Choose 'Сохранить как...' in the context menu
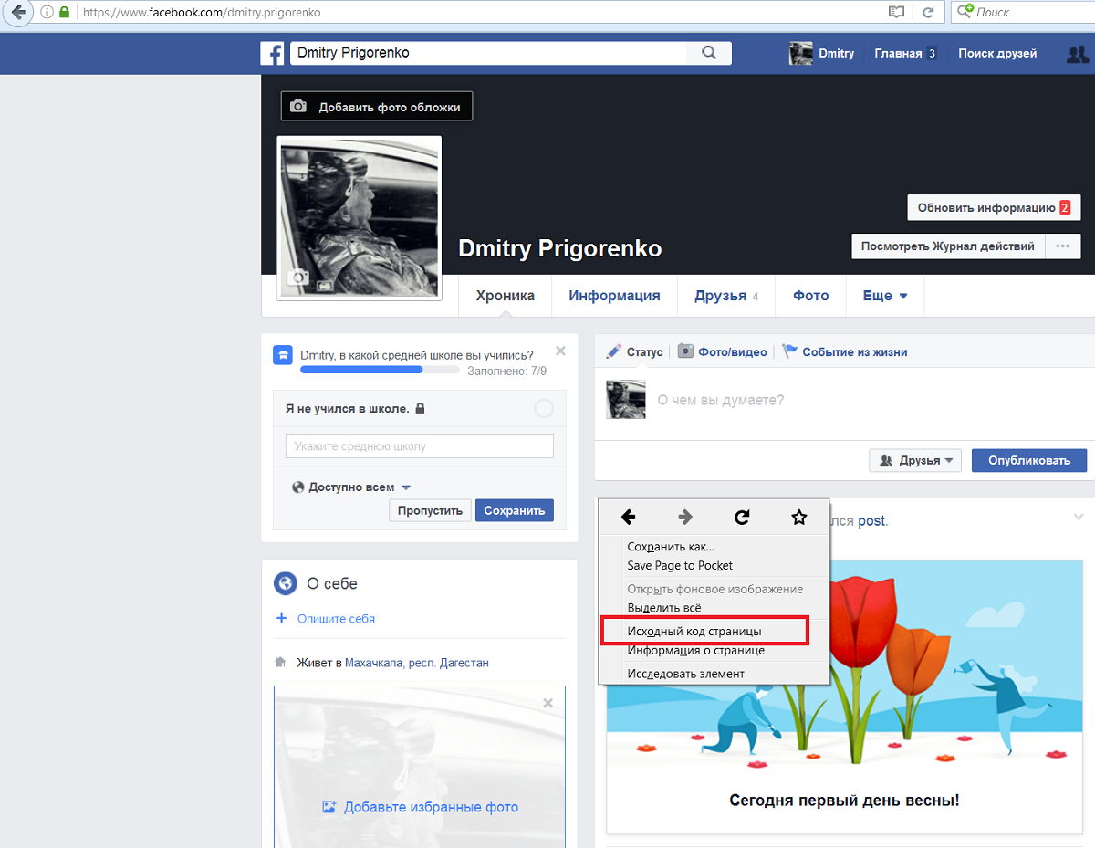Viewport: 1095px width, 848px height. tap(714, 547)
